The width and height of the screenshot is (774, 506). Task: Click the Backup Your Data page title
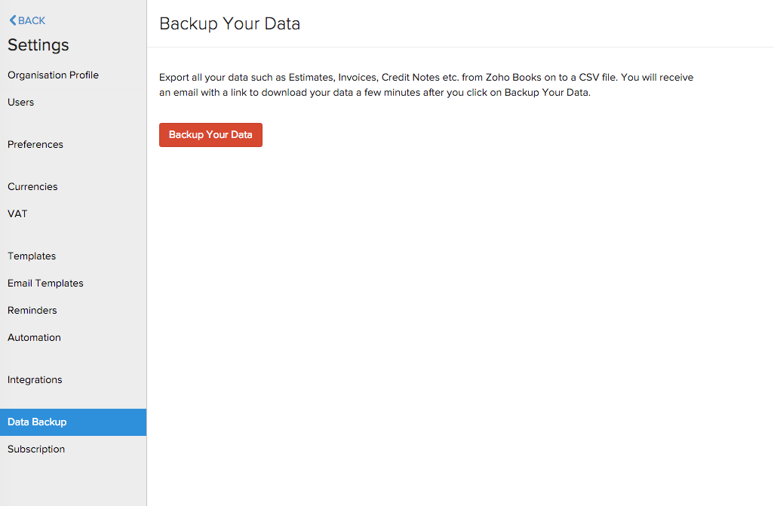pos(229,23)
